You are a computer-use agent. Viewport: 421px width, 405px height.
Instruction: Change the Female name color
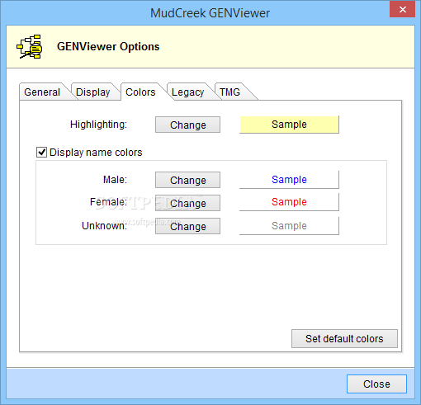(x=187, y=203)
